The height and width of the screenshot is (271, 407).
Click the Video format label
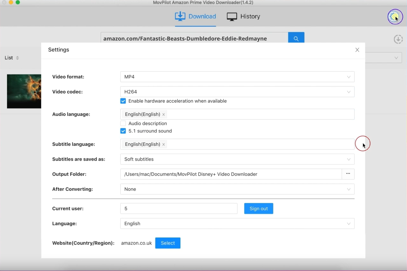tap(68, 77)
